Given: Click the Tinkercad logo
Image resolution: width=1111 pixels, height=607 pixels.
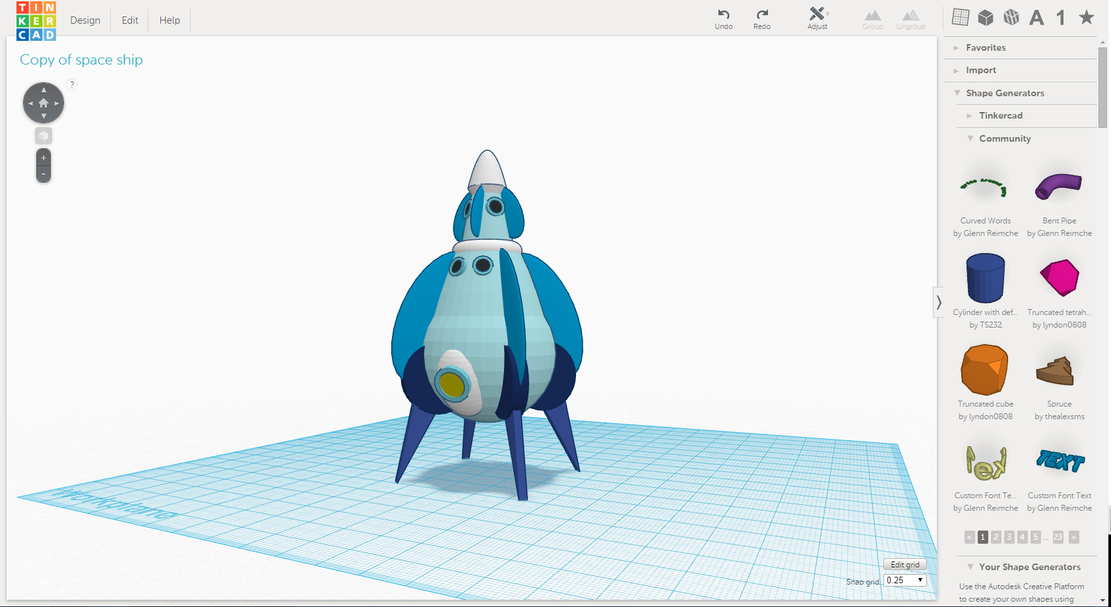Looking at the screenshot, I should pyautogui.click(x=36, y=21).
